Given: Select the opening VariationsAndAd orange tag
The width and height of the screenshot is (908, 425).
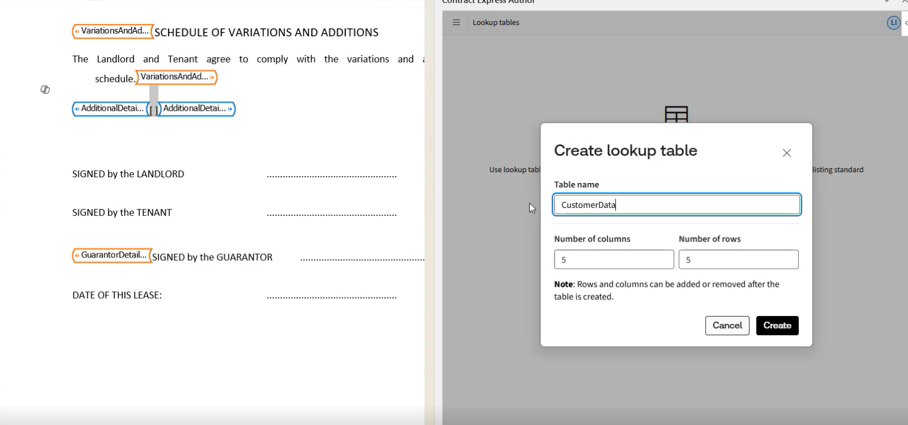Looking at the screenshot, I should (113, 31).
